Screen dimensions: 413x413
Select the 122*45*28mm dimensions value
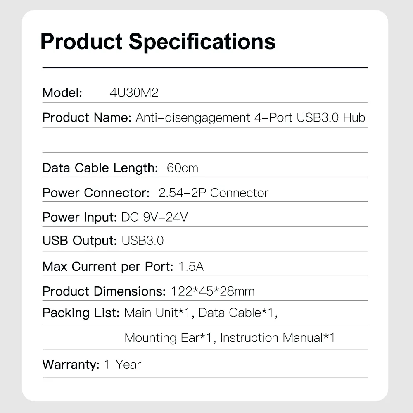pyautogui.click(x=213, y=291)
